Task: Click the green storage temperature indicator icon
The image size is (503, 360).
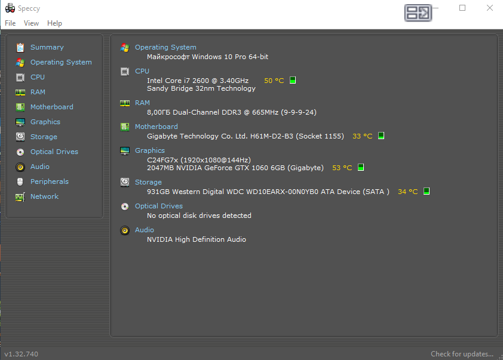Action: tap(427, 191)
